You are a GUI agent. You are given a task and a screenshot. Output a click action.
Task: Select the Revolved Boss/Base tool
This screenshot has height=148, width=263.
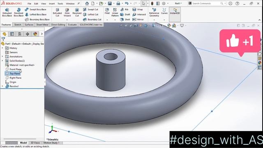[x=18, y=12]
